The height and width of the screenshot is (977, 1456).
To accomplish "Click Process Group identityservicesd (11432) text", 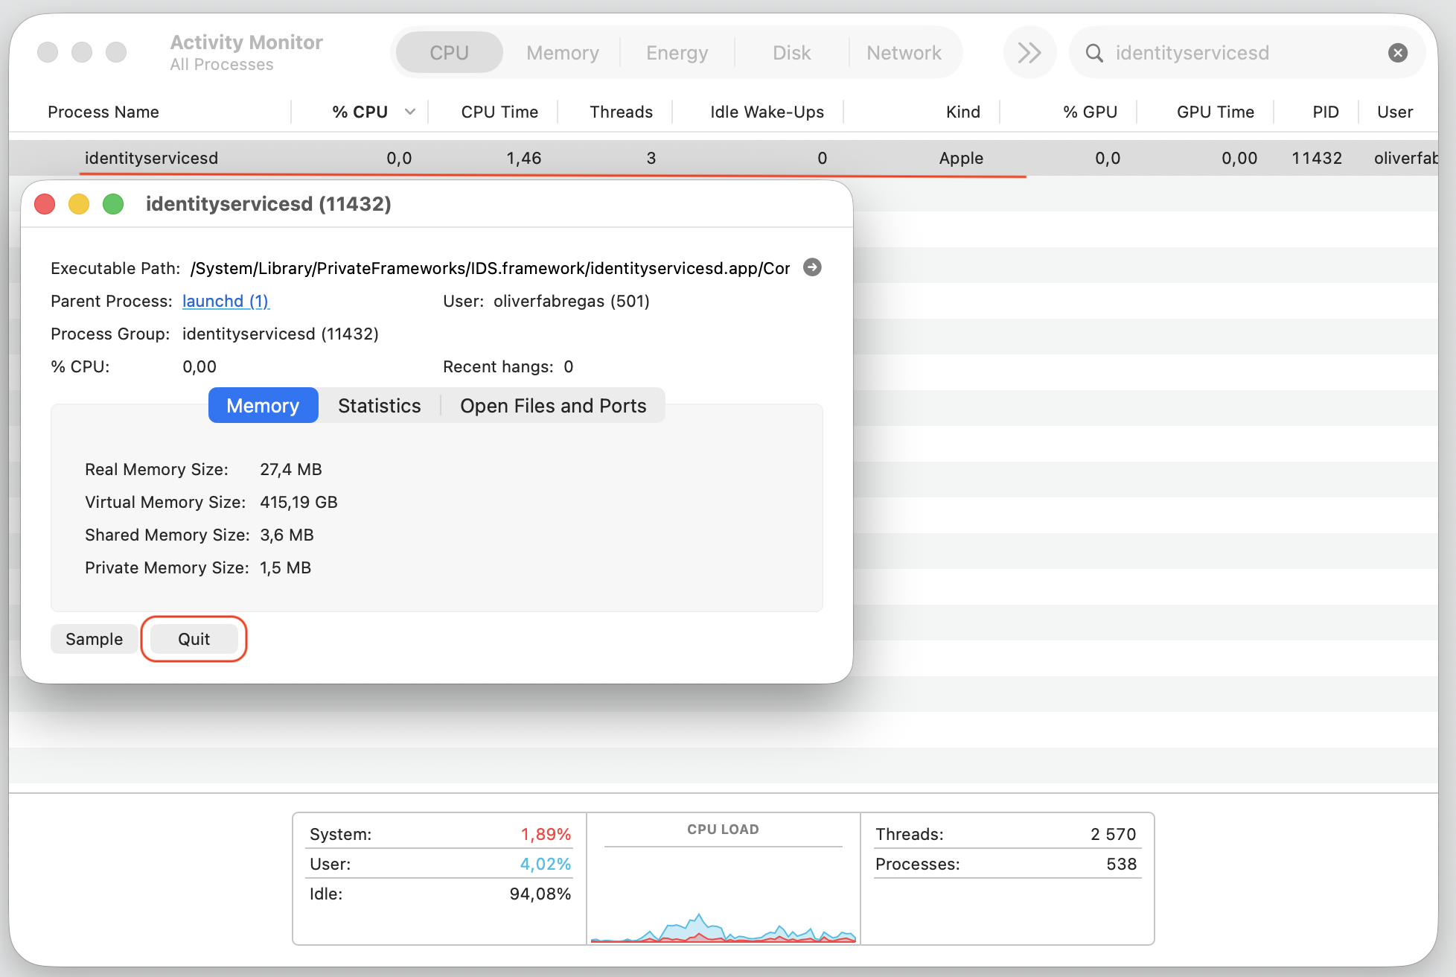I will click(280, 334).
